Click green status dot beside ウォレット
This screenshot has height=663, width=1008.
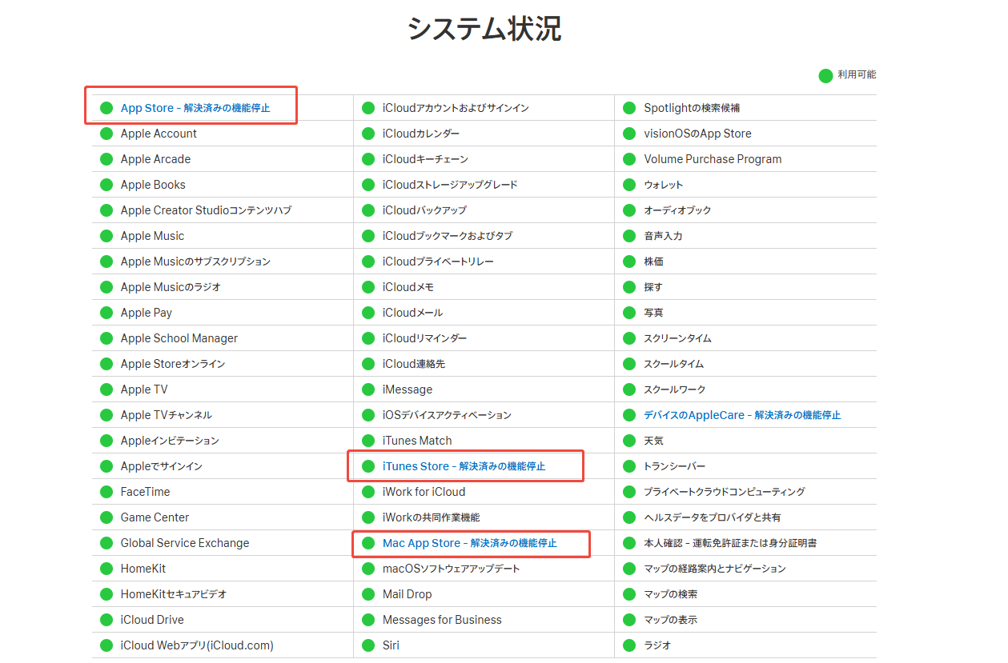630,185
